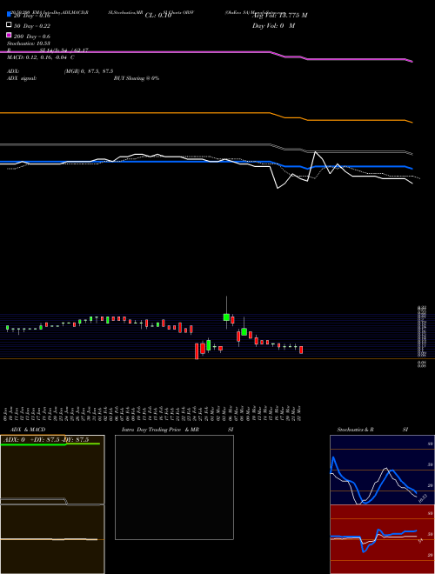435x574 pixels.
Task: Open the blue Stochastics chart panel
Action: 382,470
